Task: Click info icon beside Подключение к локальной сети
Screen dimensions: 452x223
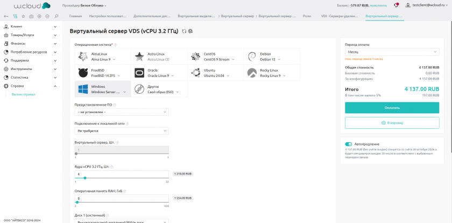Action: (127, 123)
